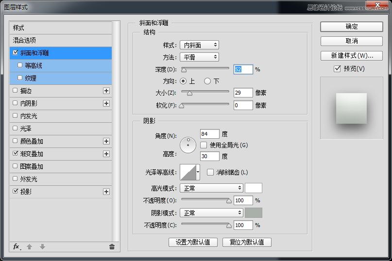Click the move effect up arrow icon
392x261 pixels.
[x=29, y=246]
